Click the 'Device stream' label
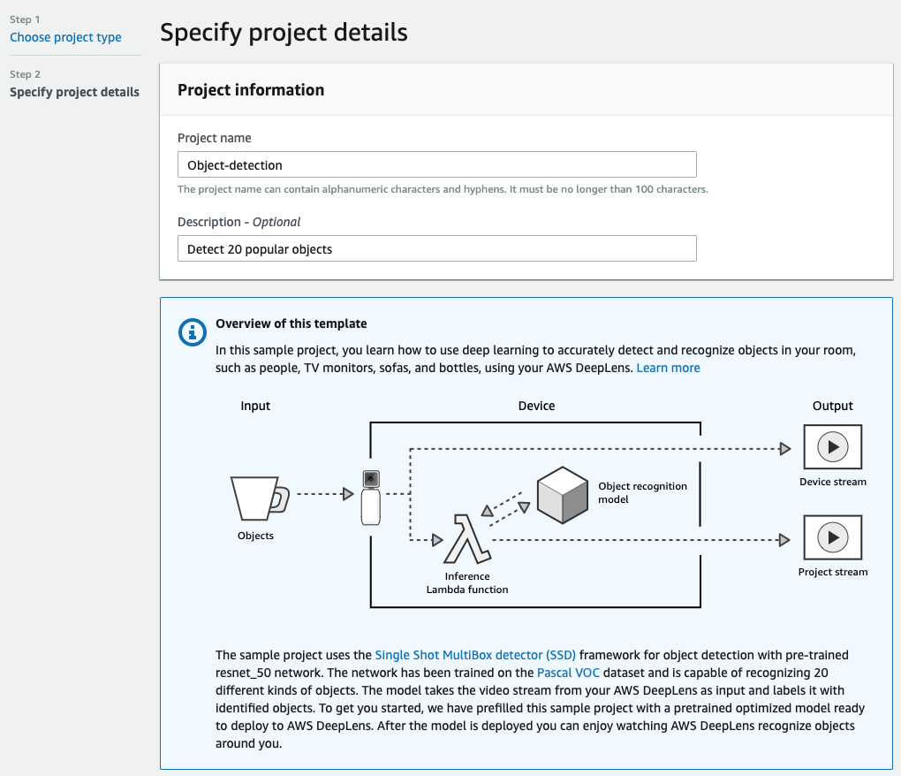This screenshot has height=776, width=901. coord(833,482)
